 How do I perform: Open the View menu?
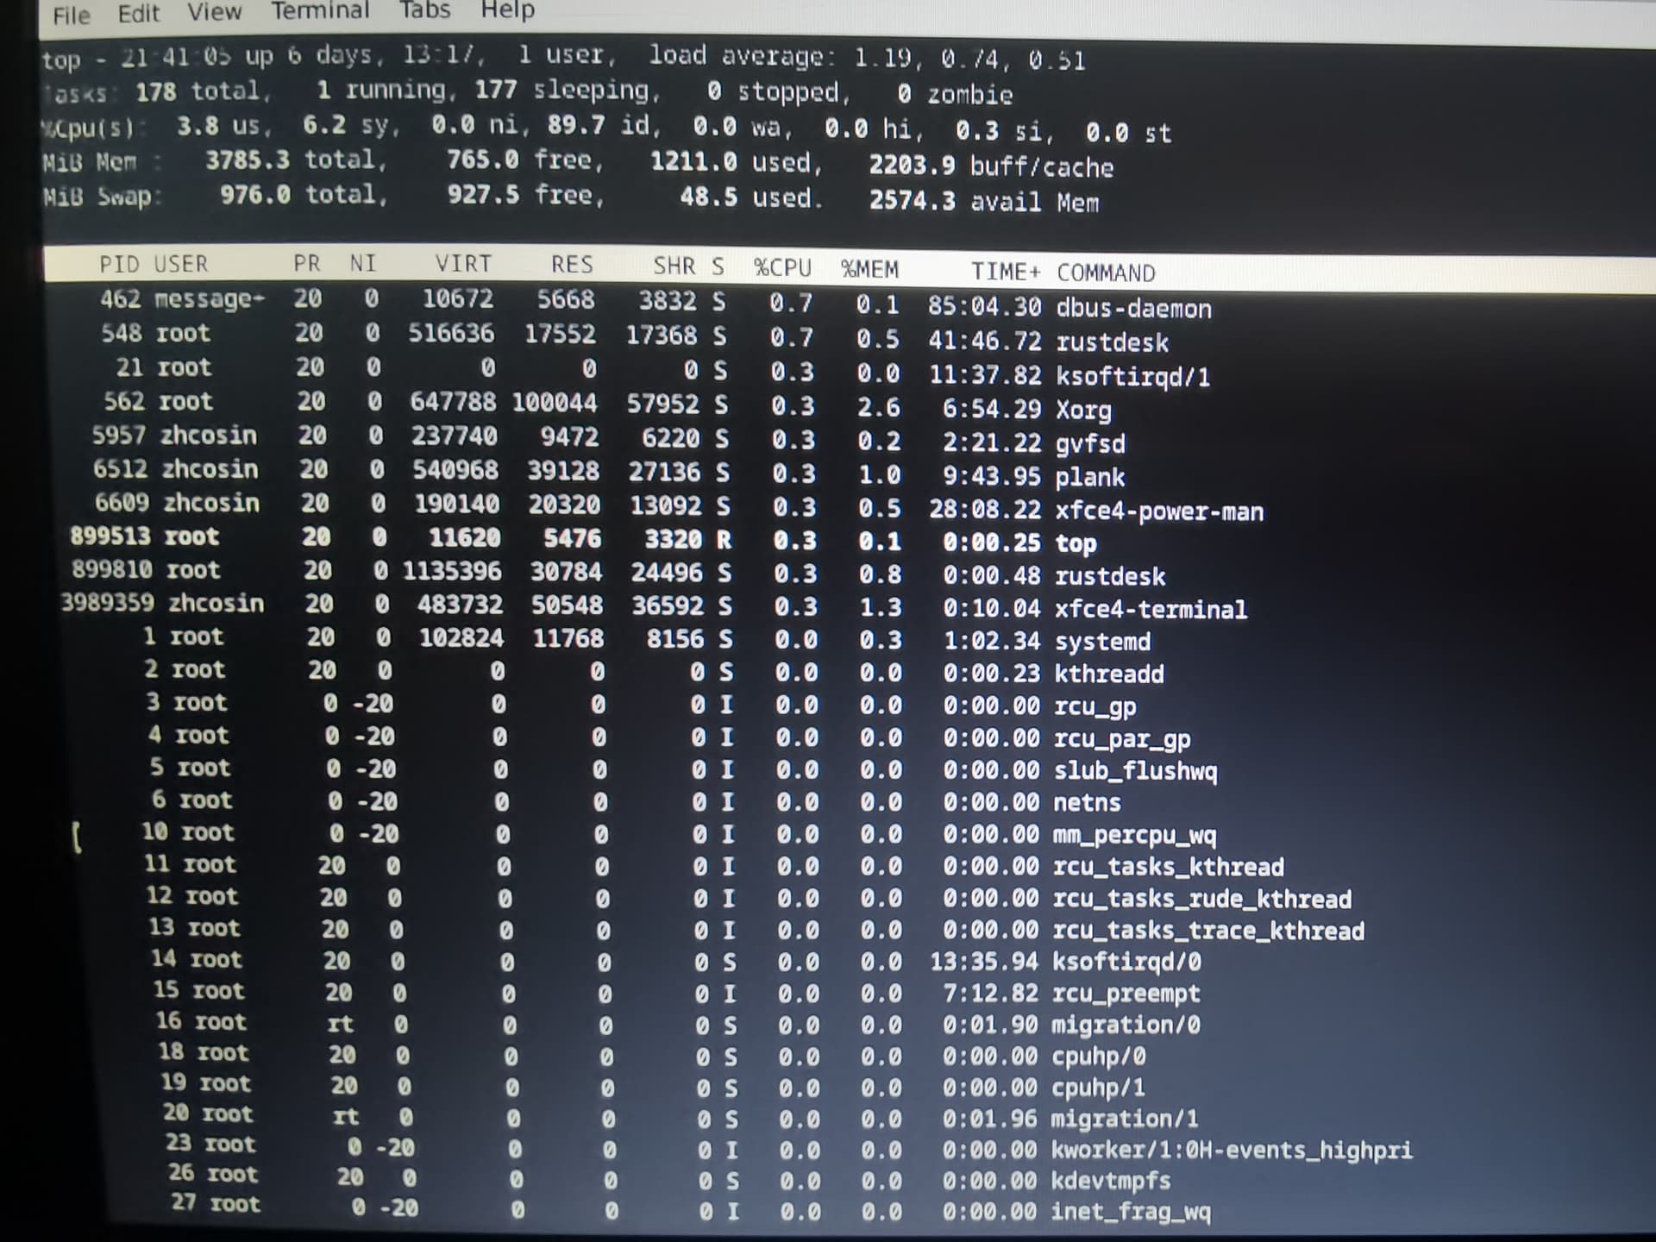pos(215,12)
